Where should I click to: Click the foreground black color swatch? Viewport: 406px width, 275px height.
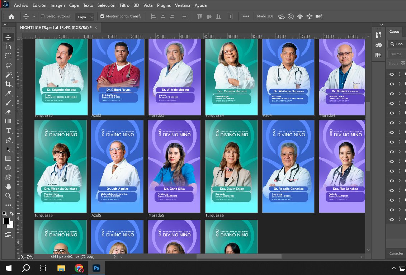6,221
